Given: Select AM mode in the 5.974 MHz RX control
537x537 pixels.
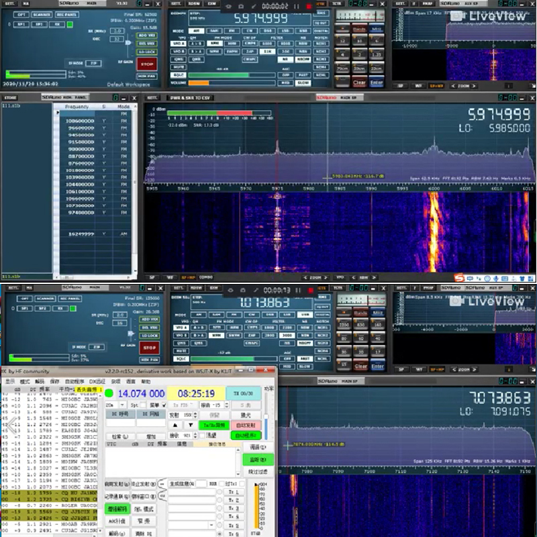Looking at the screenshot, I should click(196, 31).
